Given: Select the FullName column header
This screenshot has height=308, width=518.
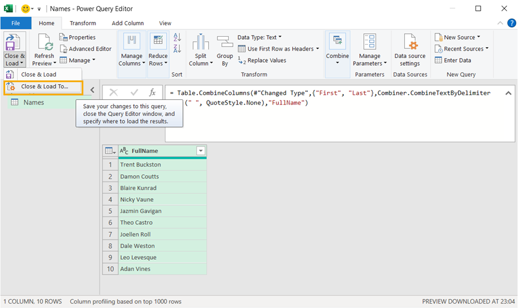Looking at the screenshot, I should pos(163,151).
